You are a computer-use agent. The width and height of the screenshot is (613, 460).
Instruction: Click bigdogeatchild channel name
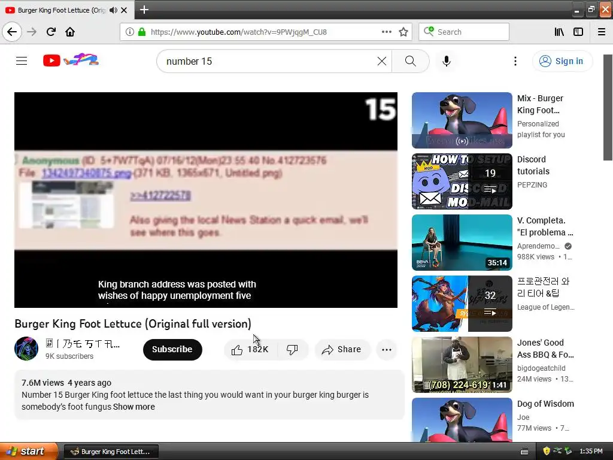click(x=541, y=368)
